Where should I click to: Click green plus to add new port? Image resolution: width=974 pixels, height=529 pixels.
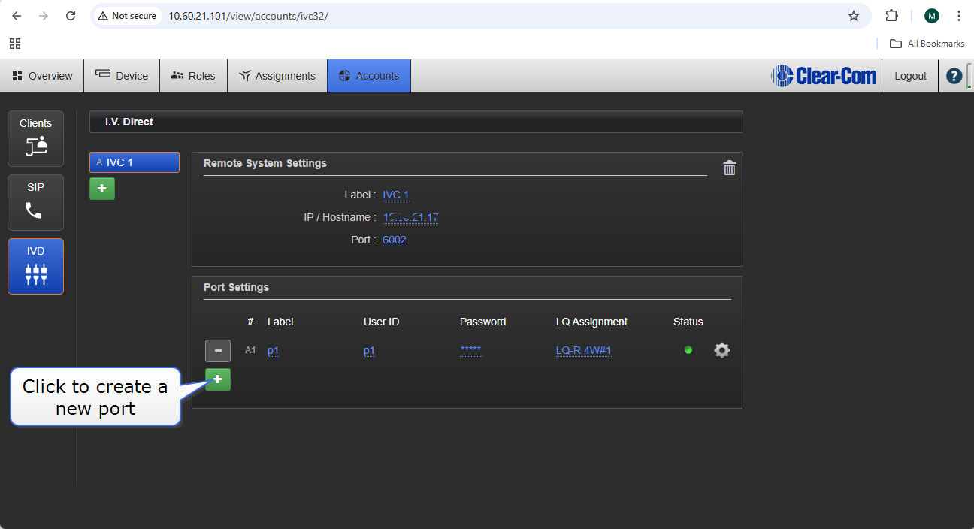coord(218,380)
